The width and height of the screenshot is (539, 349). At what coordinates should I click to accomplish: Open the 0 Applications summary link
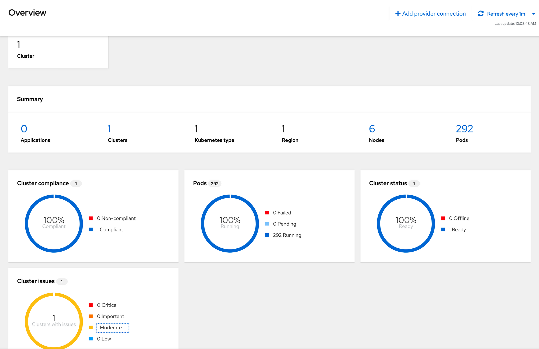[x=24, y=129]
